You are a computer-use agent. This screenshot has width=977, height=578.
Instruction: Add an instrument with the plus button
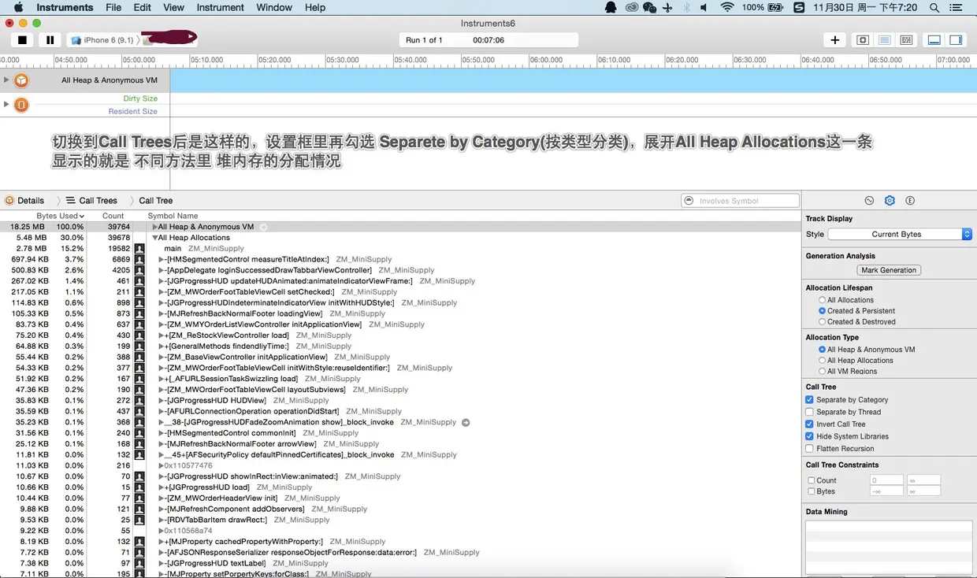[x=834, y=40]
